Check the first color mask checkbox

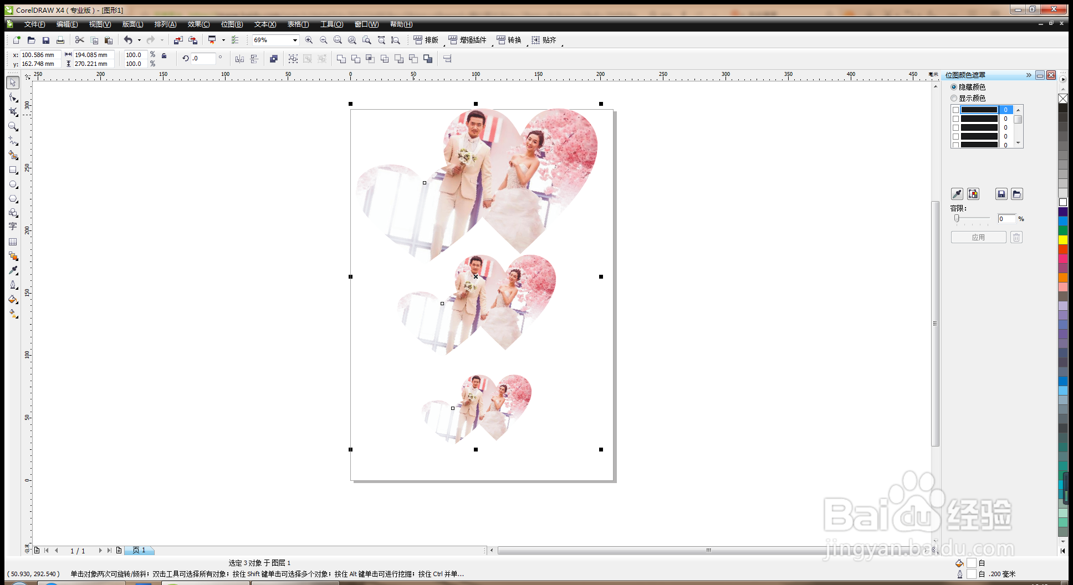(956, 110)
